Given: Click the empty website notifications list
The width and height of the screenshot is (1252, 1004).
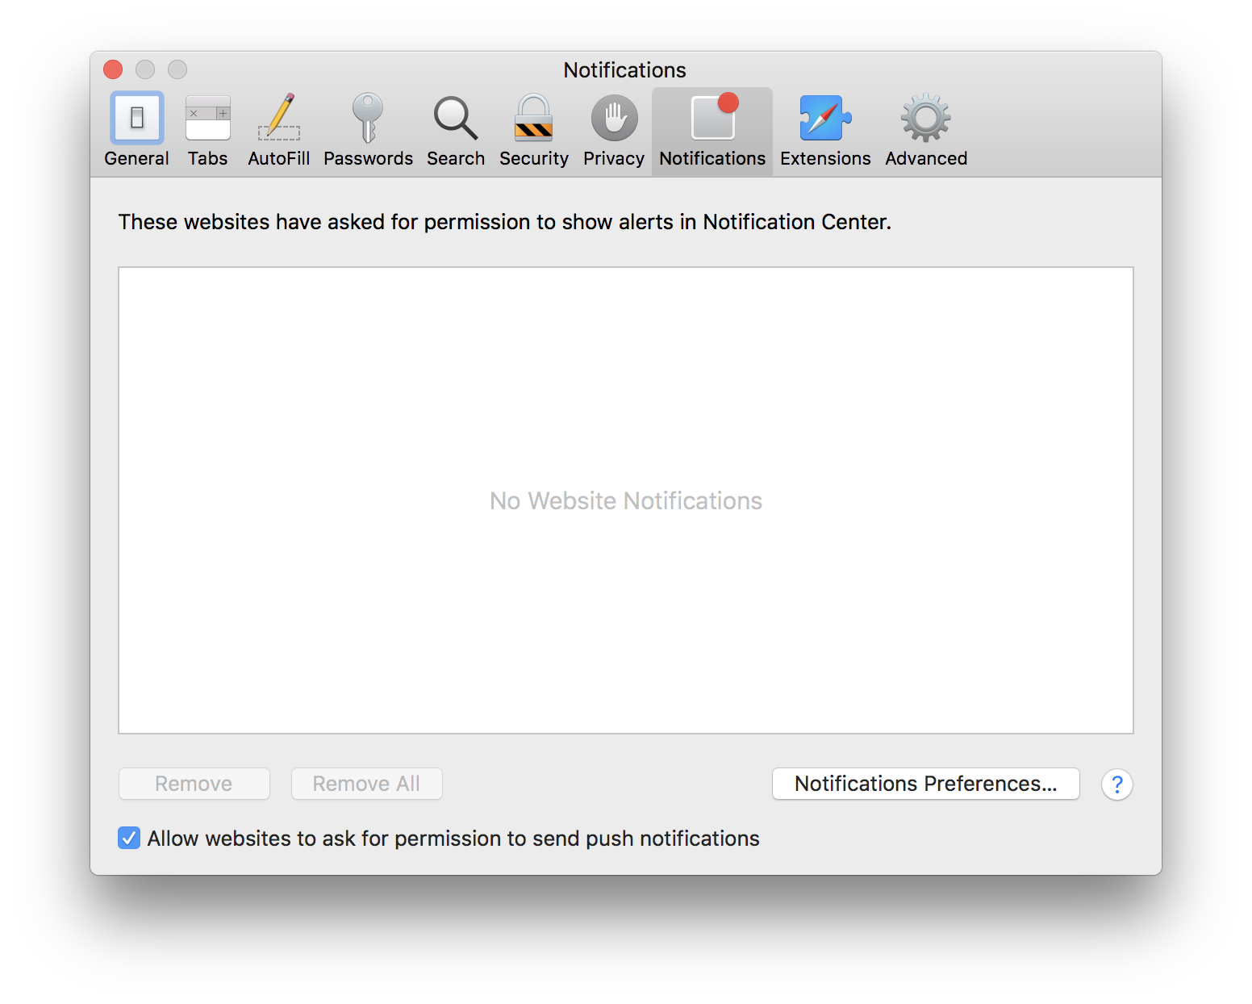Looking at the screenshot, I should pos(626,500).
